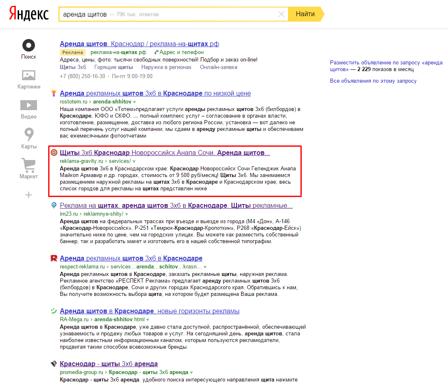Open the Горящие щиты ad sitelink

(113, 67)
